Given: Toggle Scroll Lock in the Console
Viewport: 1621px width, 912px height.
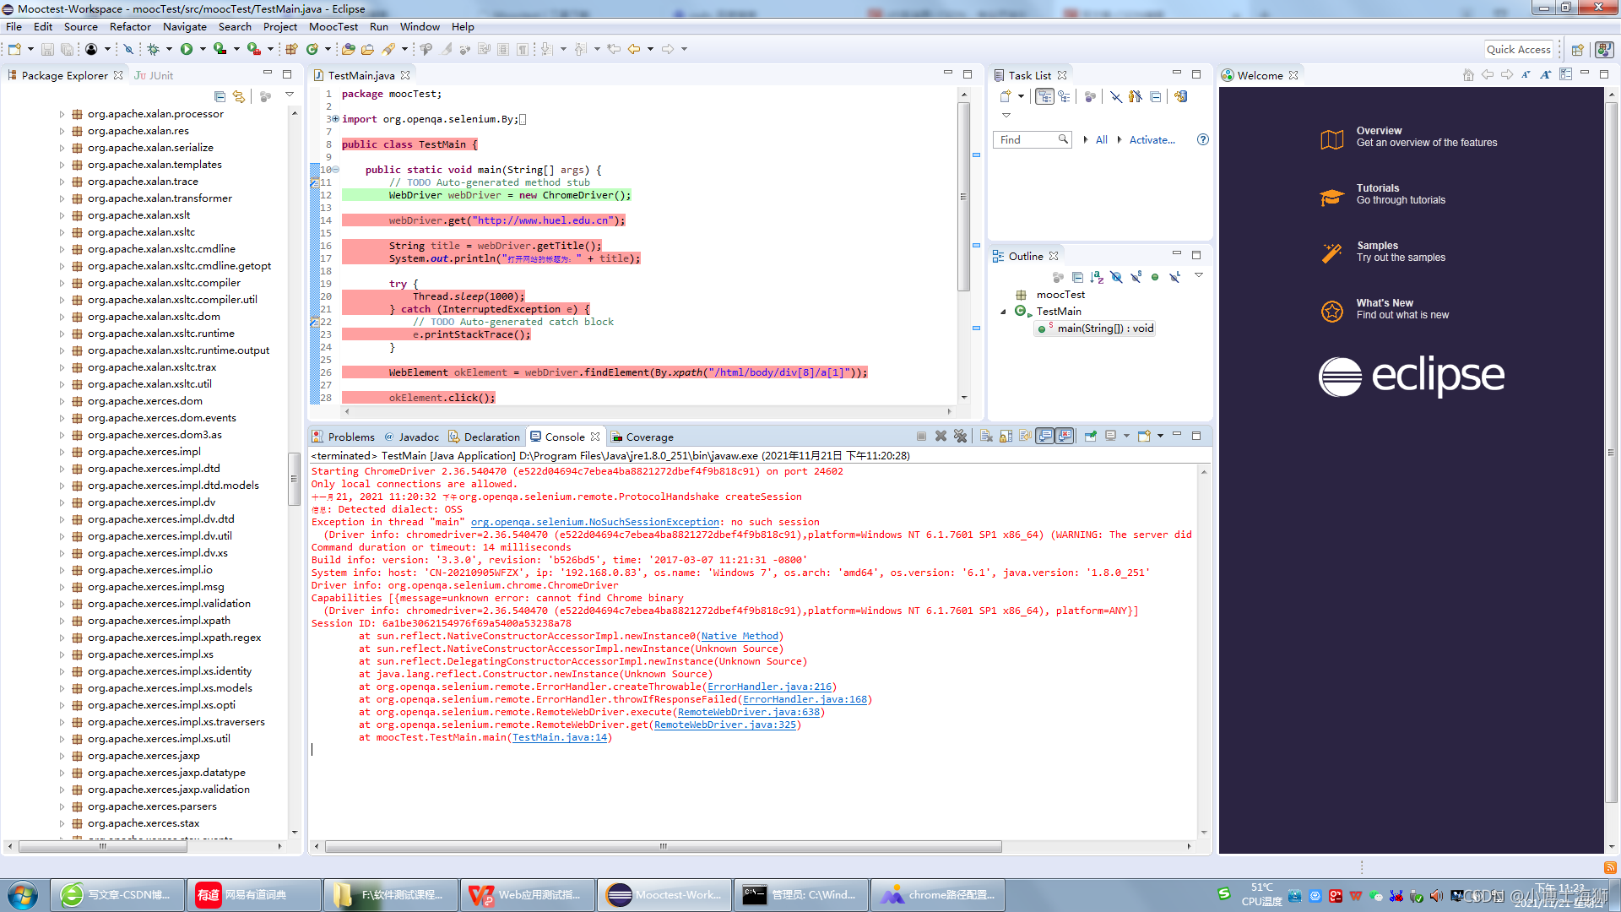Looking at the screenshot, I should click(1005, 436).
